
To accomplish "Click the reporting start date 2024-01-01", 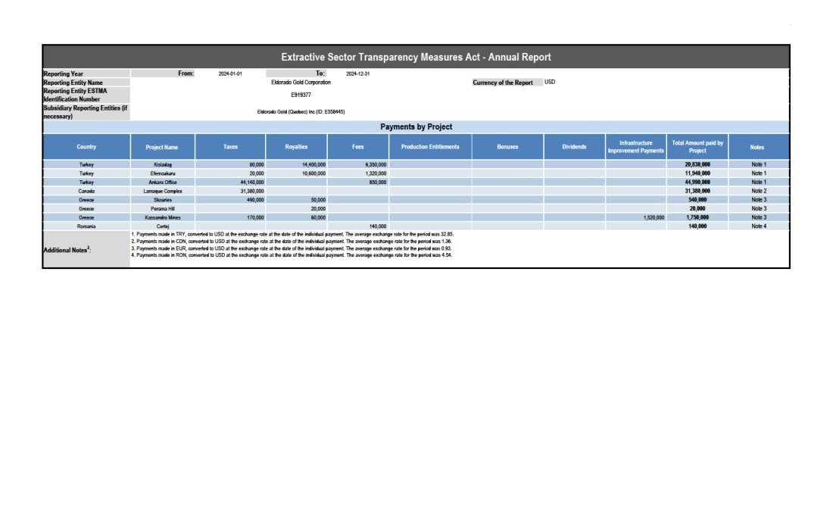I will 230,73.
